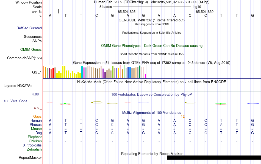Open Publications: Sequences in Scientific Articles title
Screen dimensions: 261x164
coord(152,33)
